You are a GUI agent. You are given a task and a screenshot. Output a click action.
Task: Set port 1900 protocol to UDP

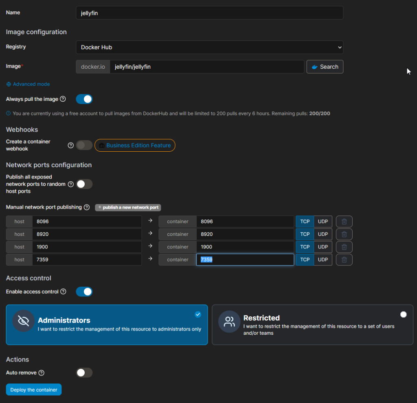tap(323, 247)
